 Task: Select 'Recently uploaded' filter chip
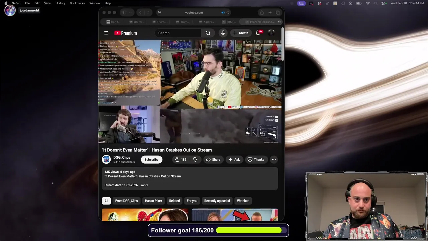(217, 201)
